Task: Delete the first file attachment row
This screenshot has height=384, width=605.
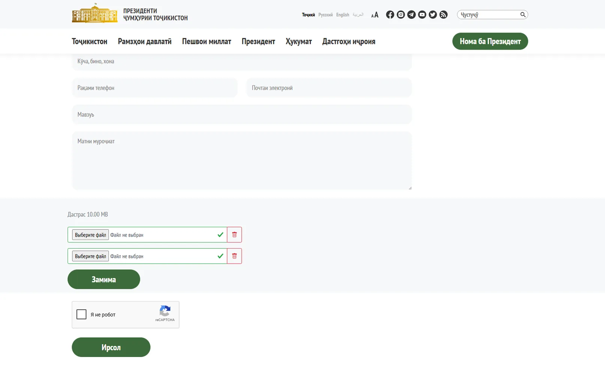Action: click(234, 235)
